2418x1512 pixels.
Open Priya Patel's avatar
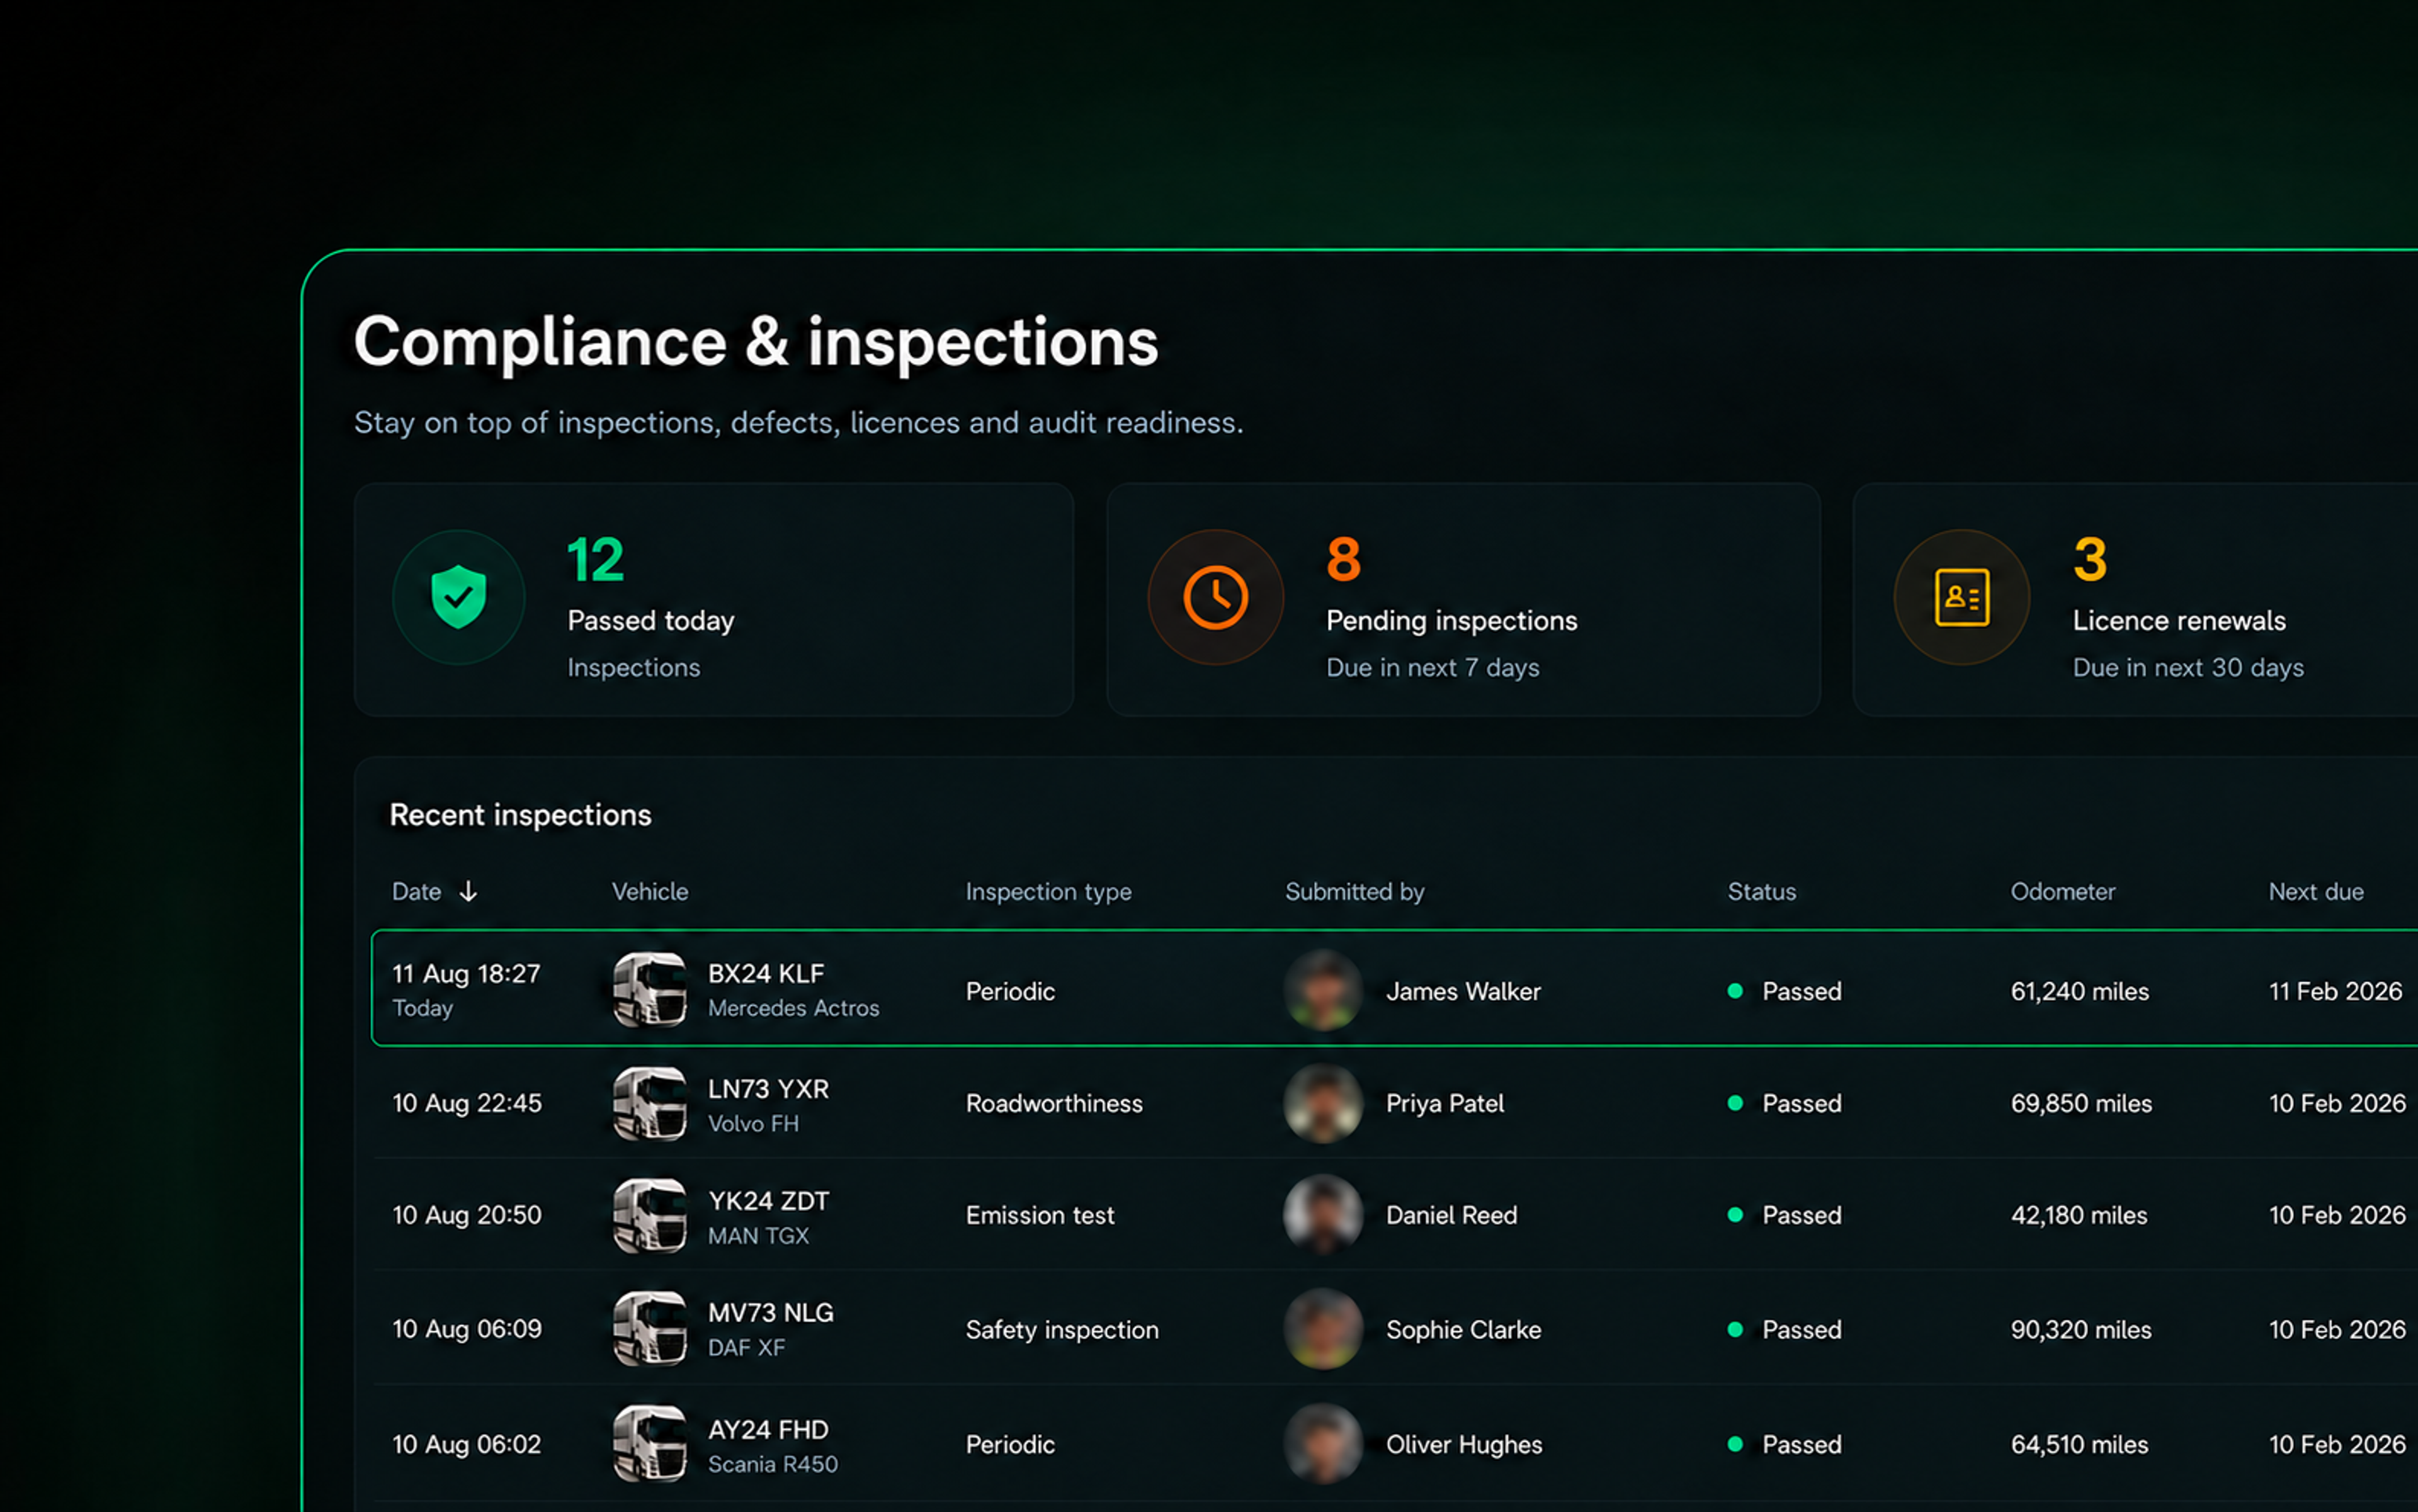(x=1322, y=1103)
